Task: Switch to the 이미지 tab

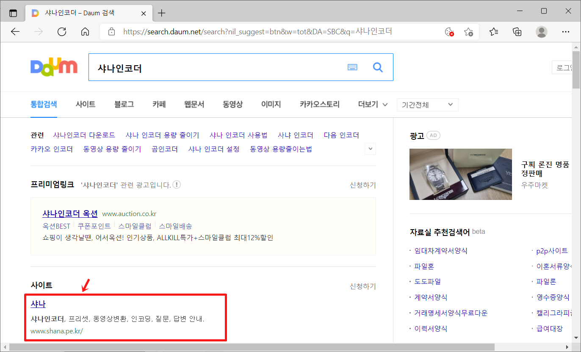Action: pos(271,104)
